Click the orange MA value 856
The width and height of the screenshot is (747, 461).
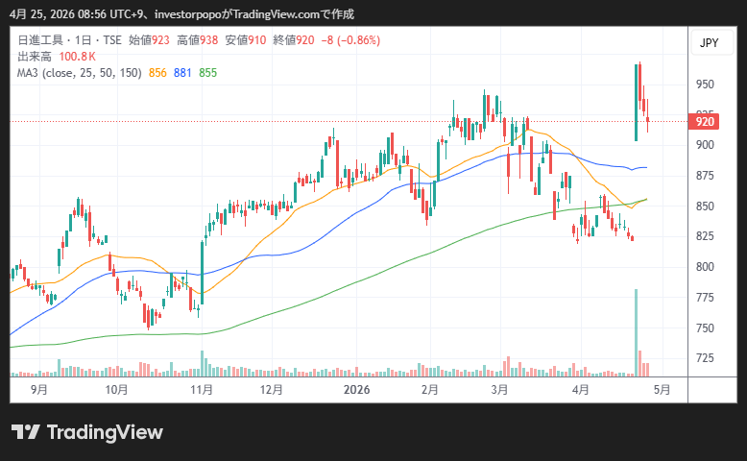pyautogui.click(x=158, y=73)
